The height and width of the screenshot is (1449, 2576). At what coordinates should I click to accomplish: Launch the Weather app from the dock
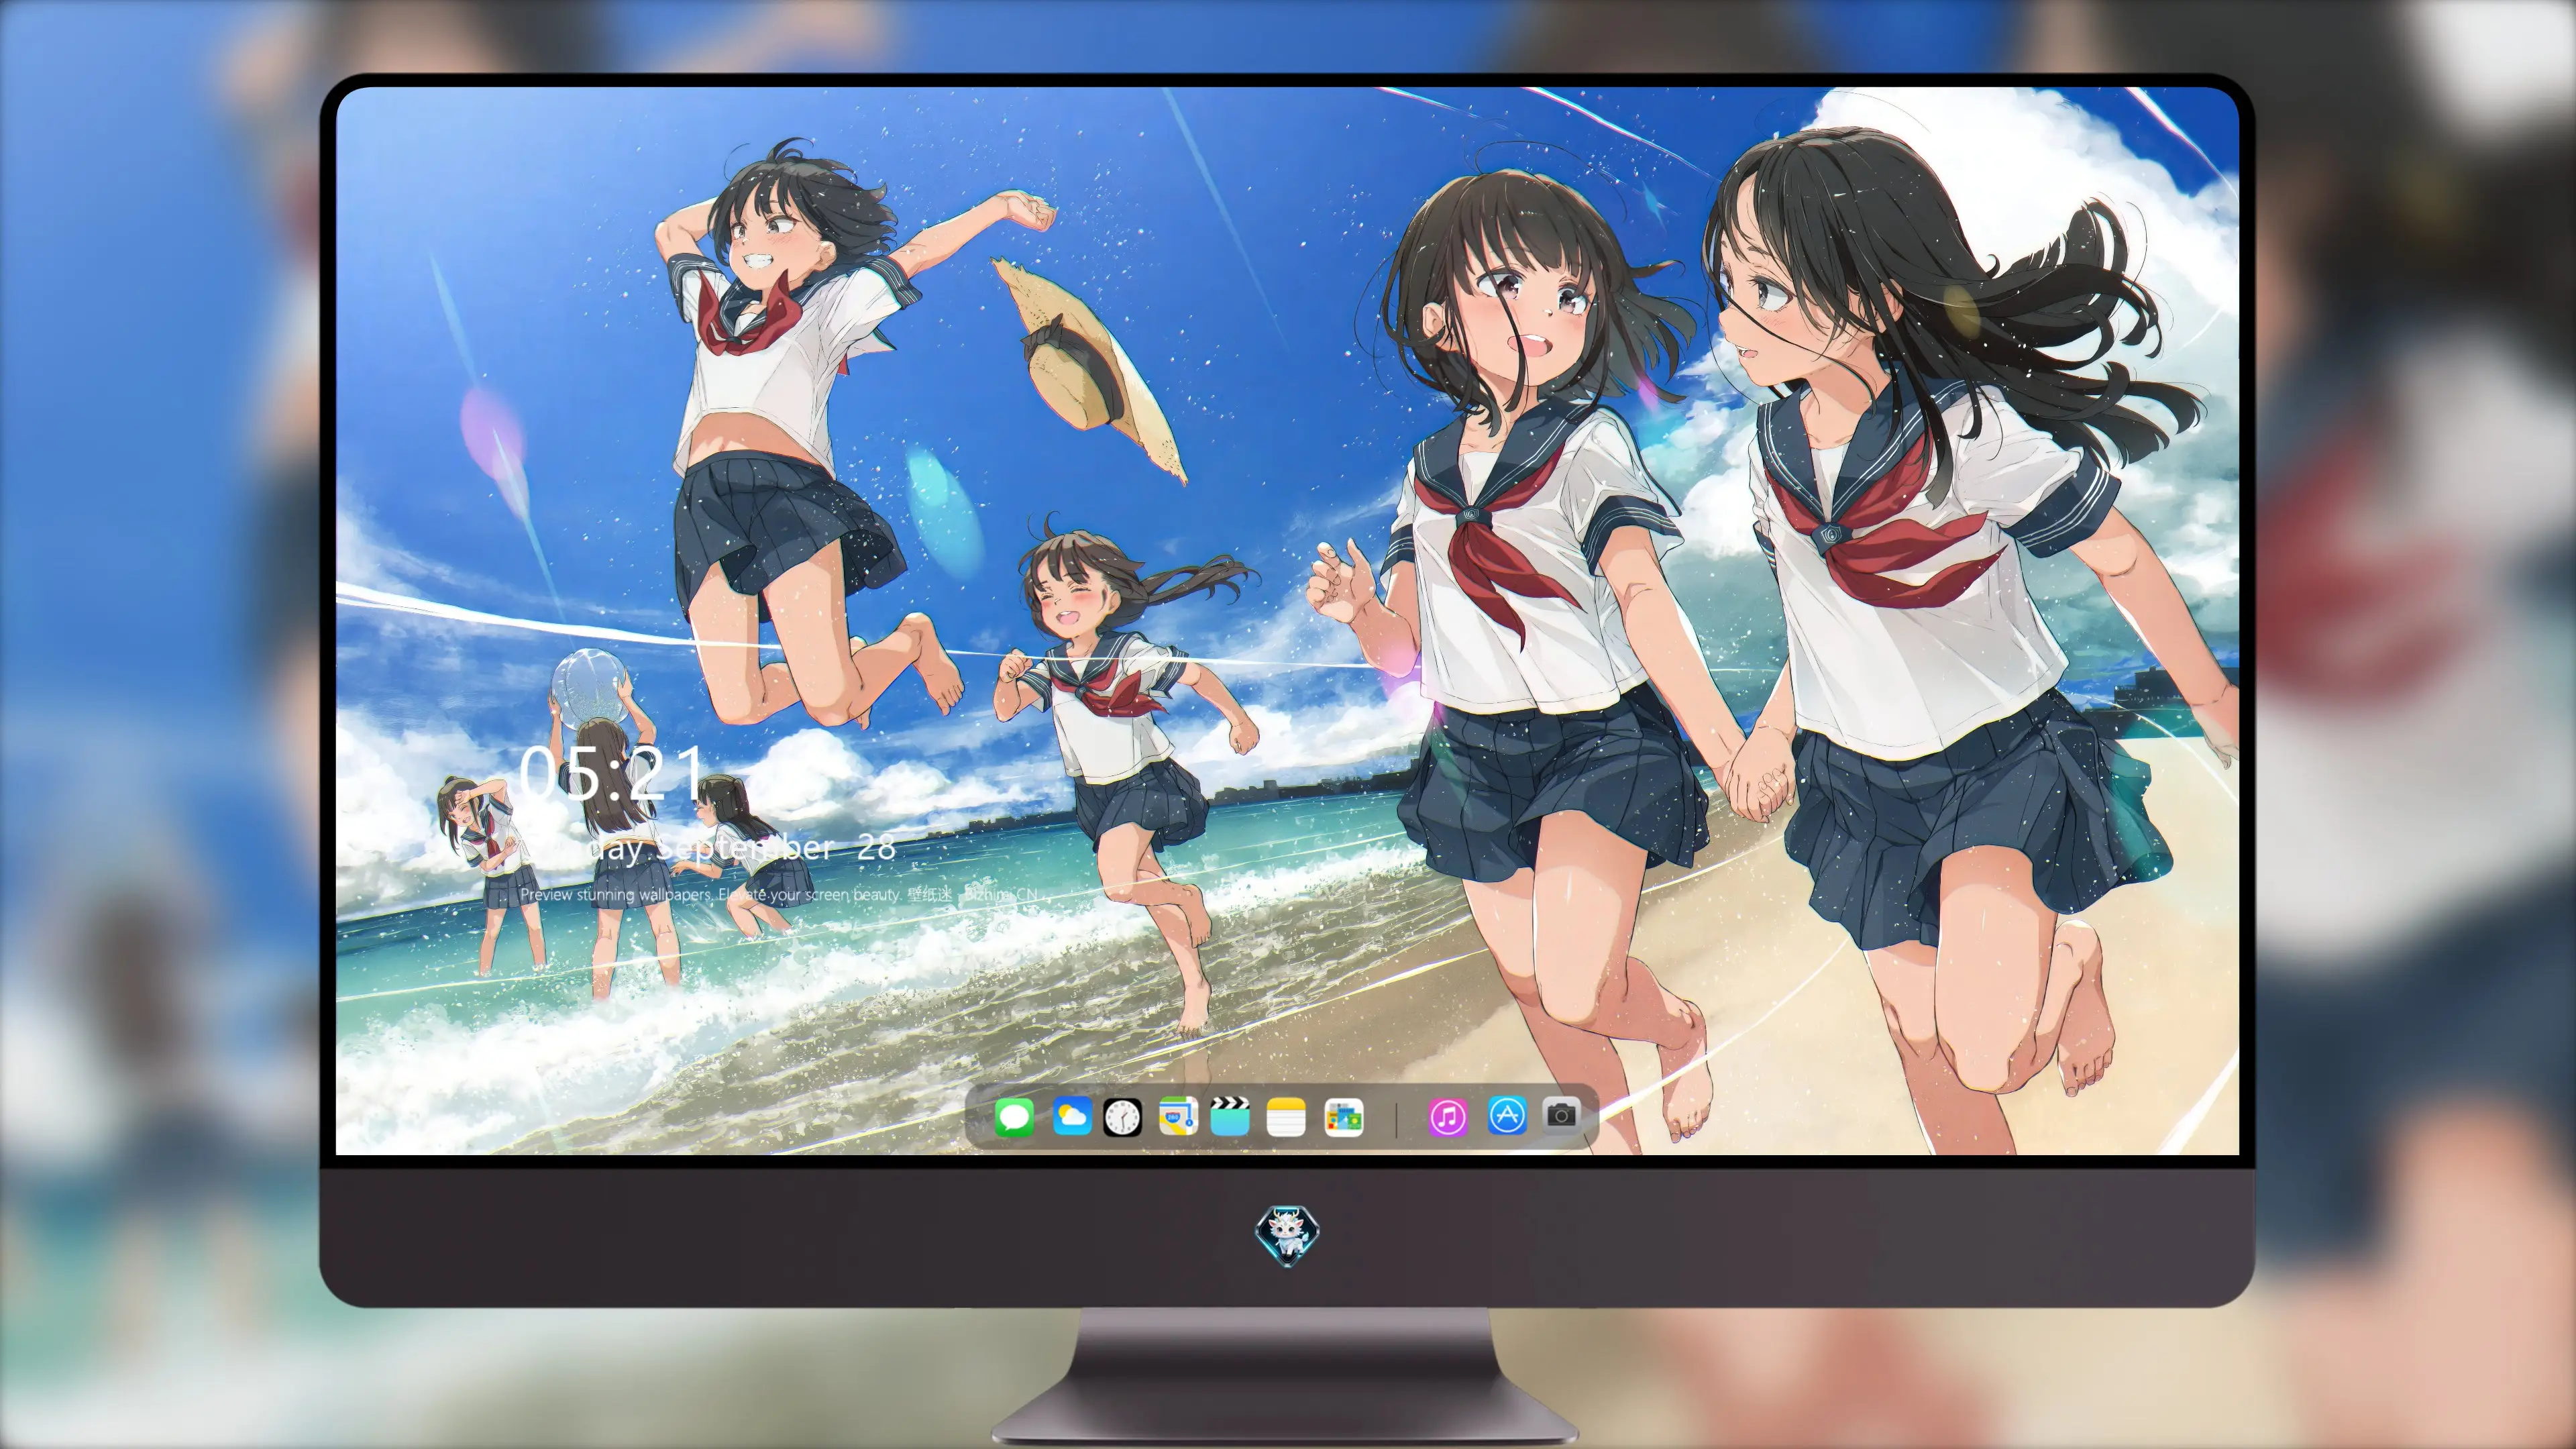click(x=1072, y=1116)
